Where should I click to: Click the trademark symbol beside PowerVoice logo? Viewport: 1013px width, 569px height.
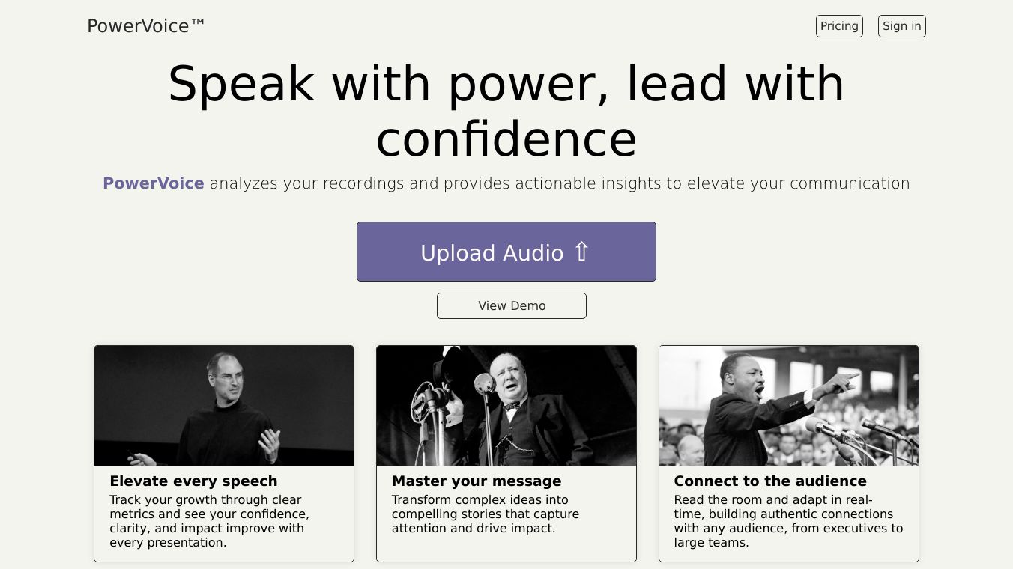[x=198, y=23]
